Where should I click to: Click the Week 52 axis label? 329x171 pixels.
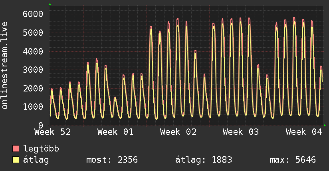coord(53,132)
